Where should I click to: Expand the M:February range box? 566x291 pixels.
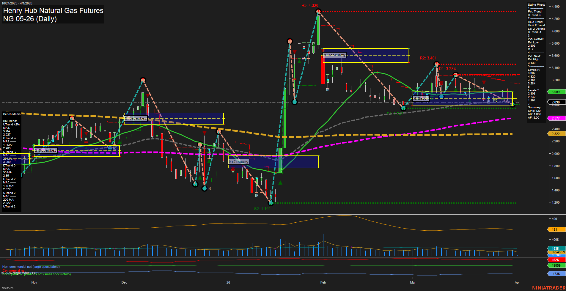click(x=334, y=55)
